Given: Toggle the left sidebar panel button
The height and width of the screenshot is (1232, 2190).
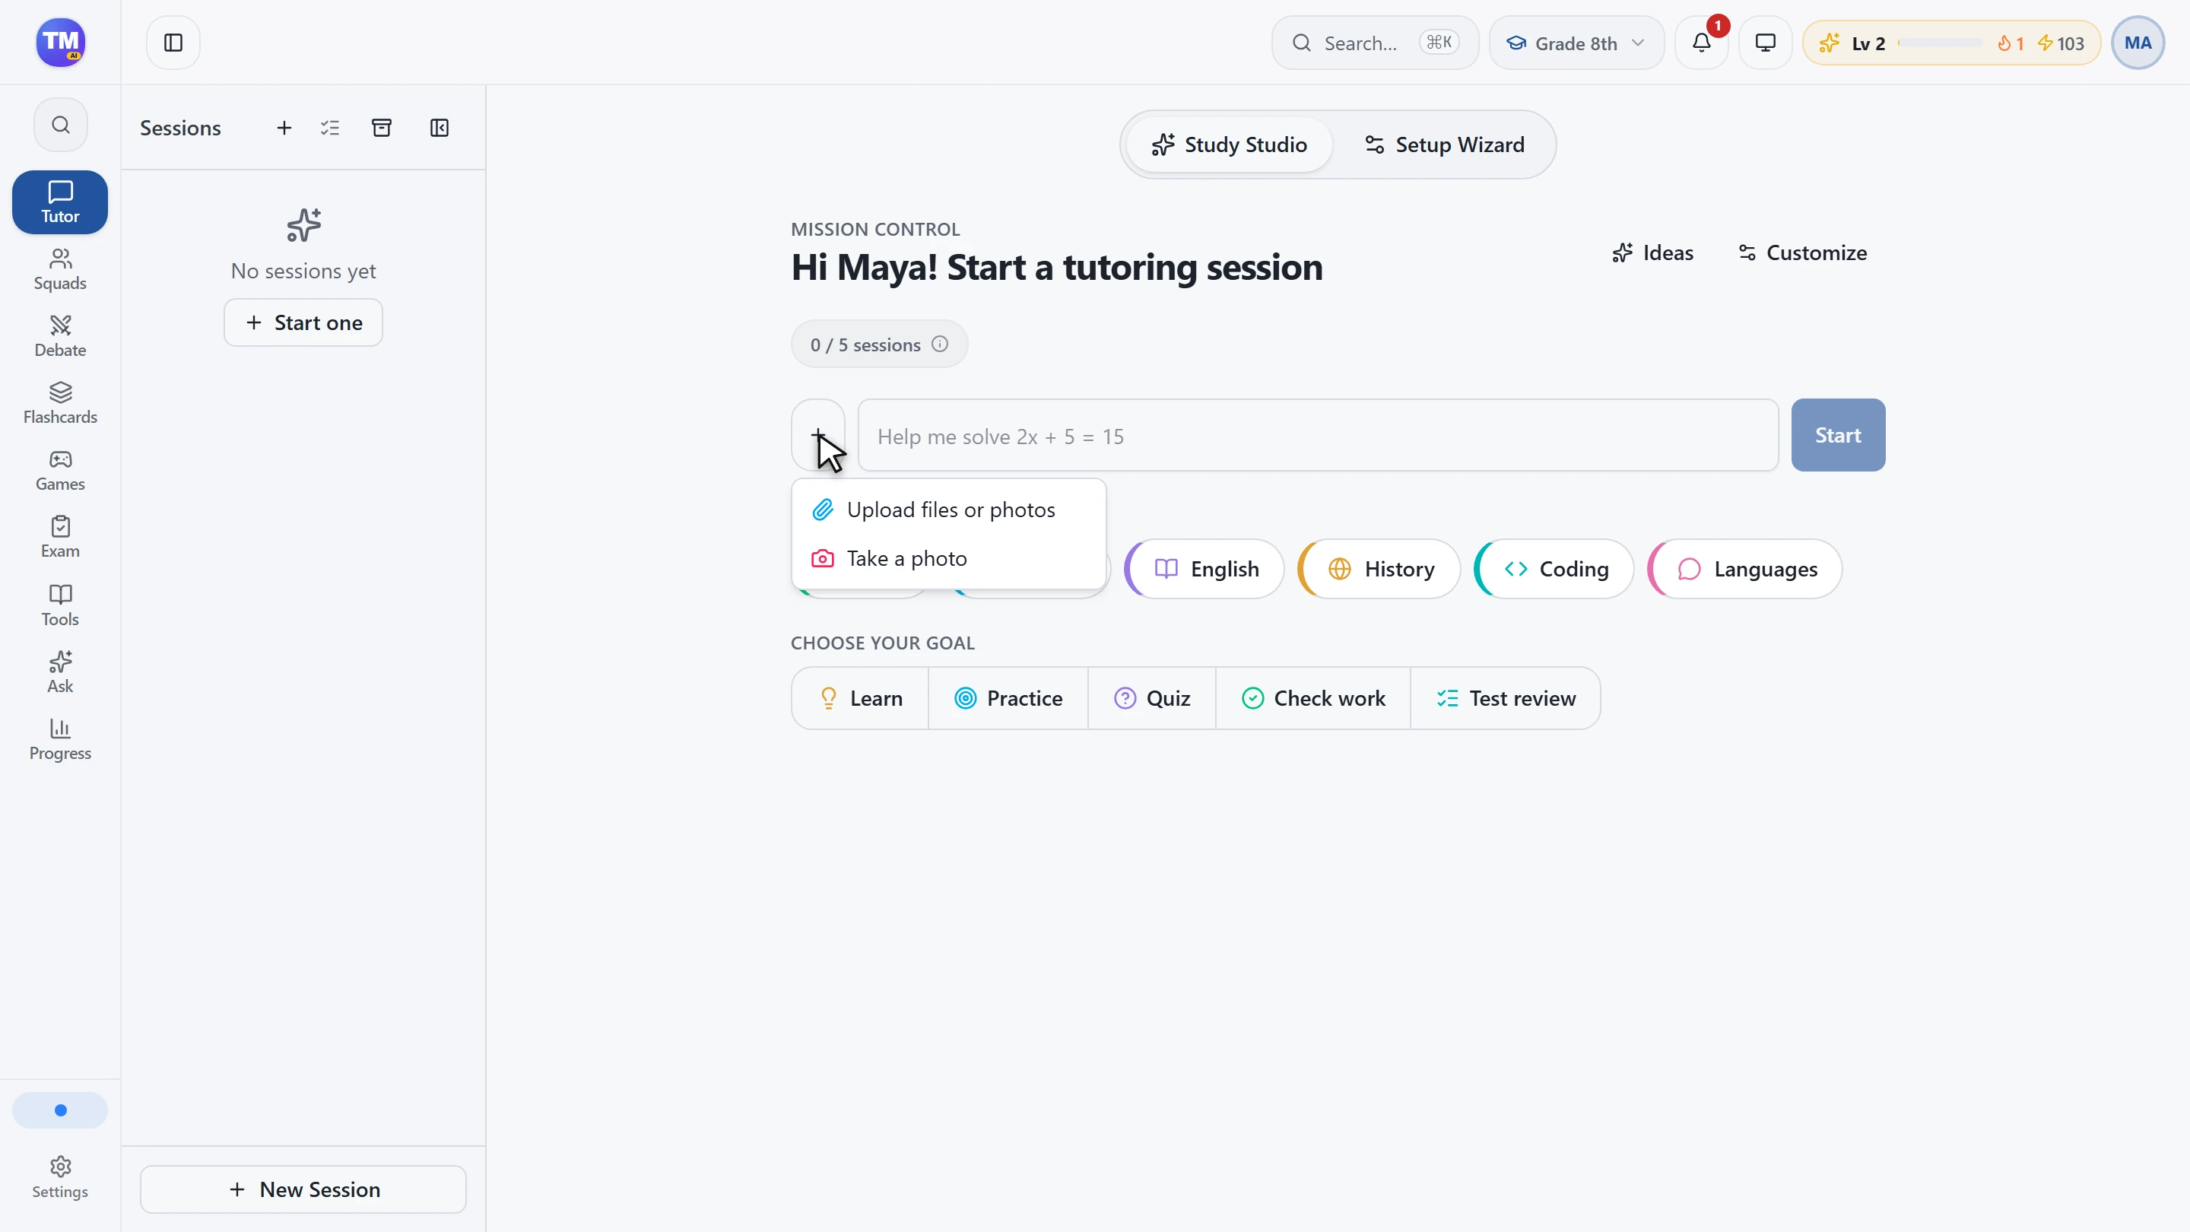Looking at the screenshot, I should (x=173, y=43).
